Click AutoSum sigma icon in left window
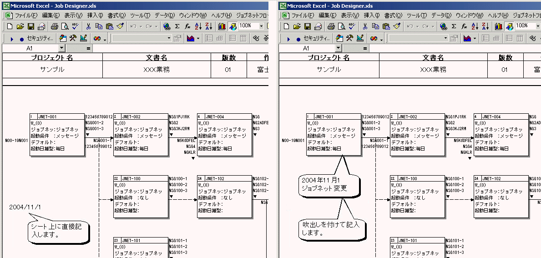 tap(177, 26)
